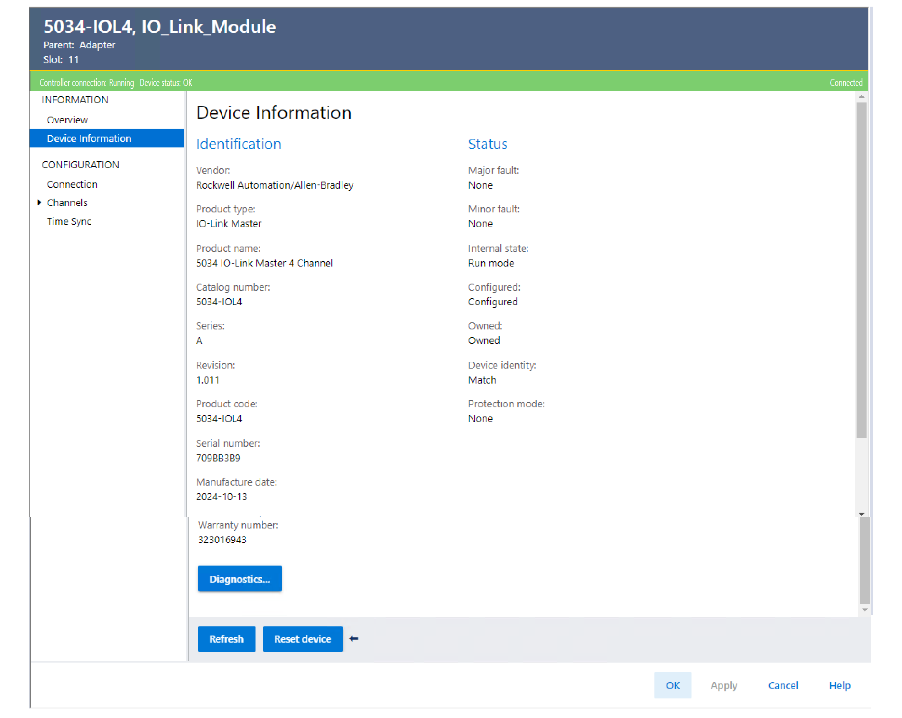Click serial number 709BB3B9
902x718 pixels.
tap(218, 458)
